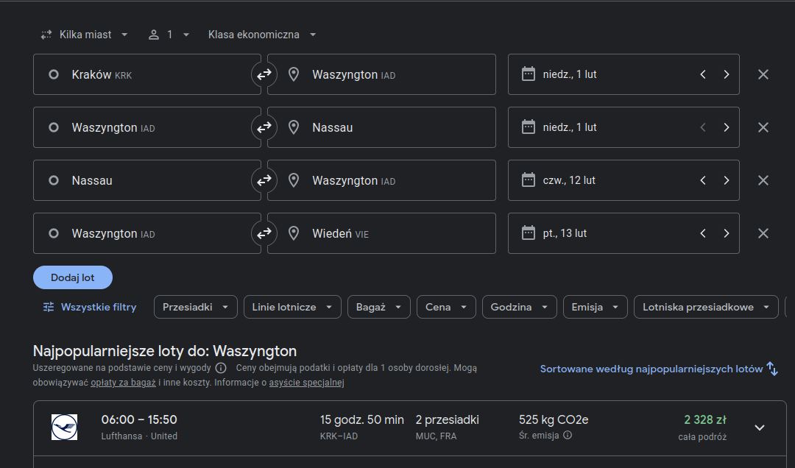Image resolution: width=795 pixels, height=468 pixels.
Task: Open Wszystkie filtry panel
Action: click(x=90, y=308)
